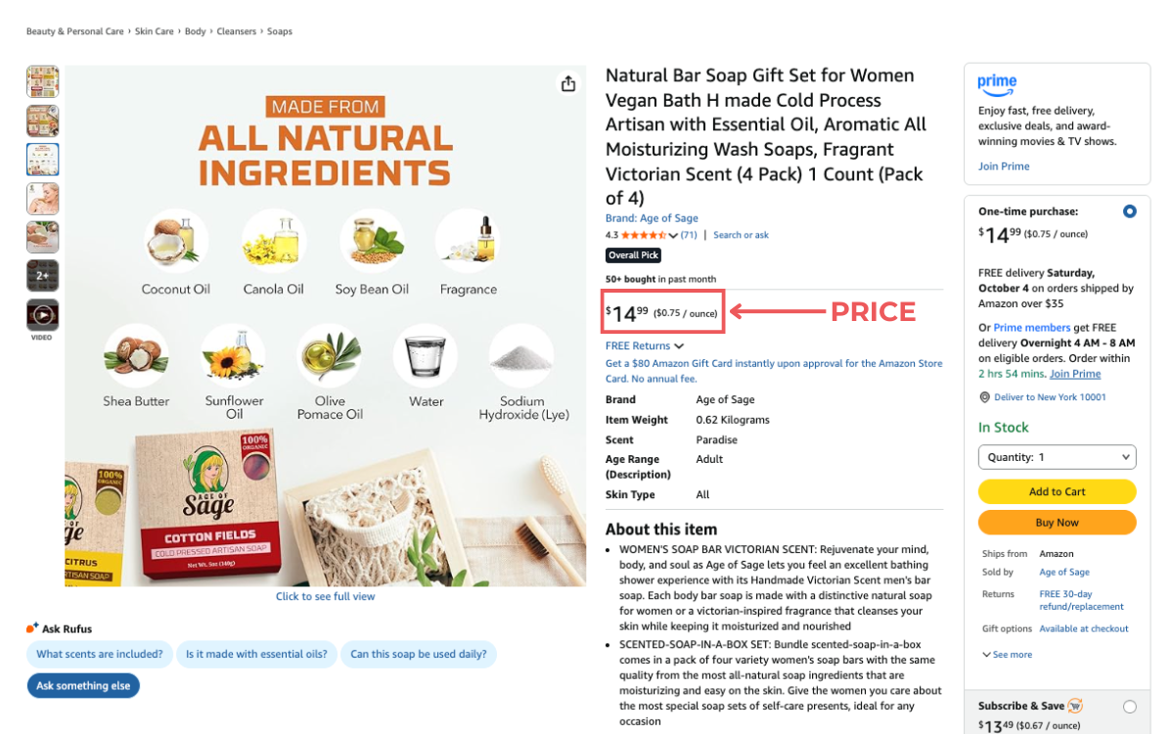The image size is (1174, 734).
Task: Select the One-time purchase radio button
Action: 1130,211
